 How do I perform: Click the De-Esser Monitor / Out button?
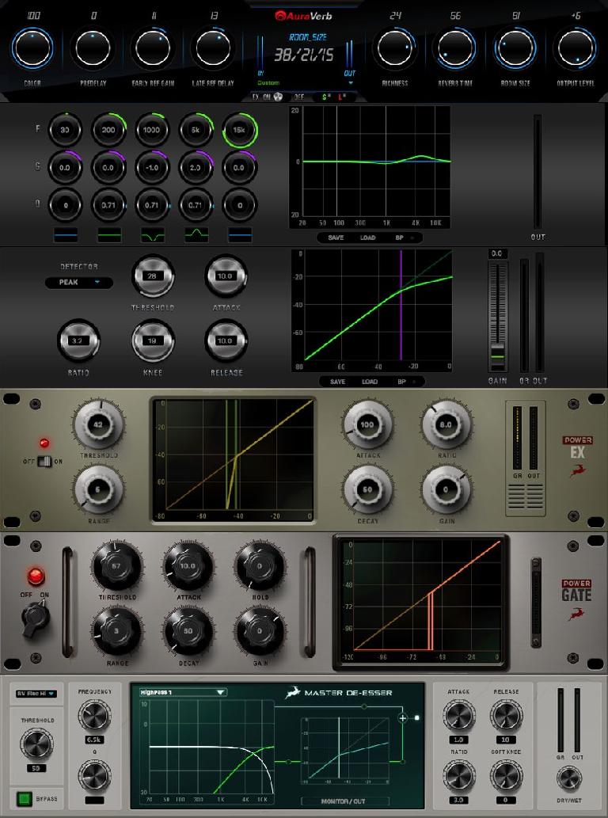(x=344, y=801)
